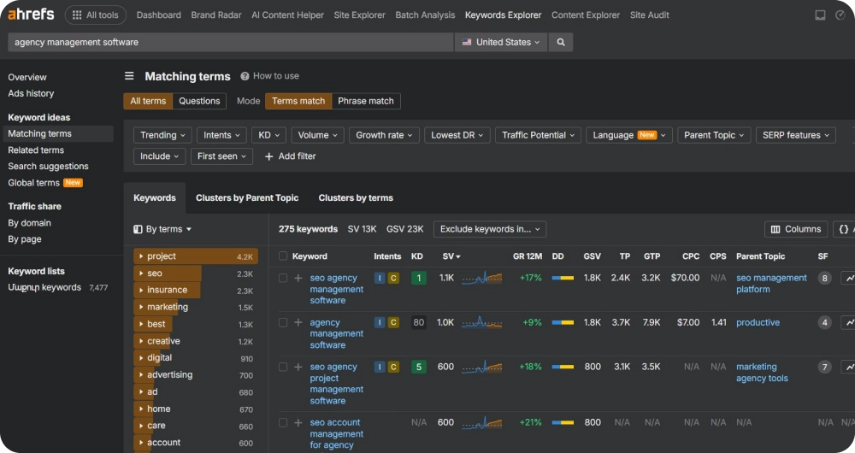This screenshot has height=453, width=855.
Task: Open the Intents filter dropdown
Action: tap(221, 135)
